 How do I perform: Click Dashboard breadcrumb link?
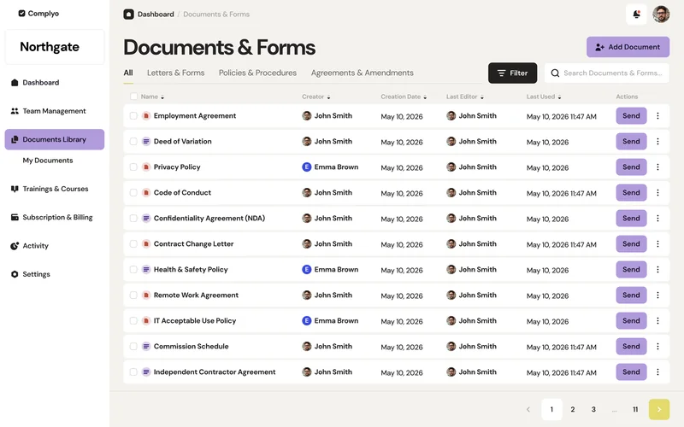tap(156, 15)
